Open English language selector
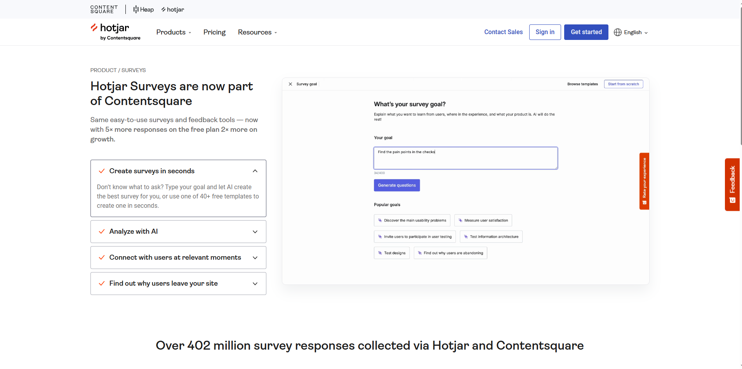Image resolution: width=742 pixels, height=369 pixels. tap(631, 32)
